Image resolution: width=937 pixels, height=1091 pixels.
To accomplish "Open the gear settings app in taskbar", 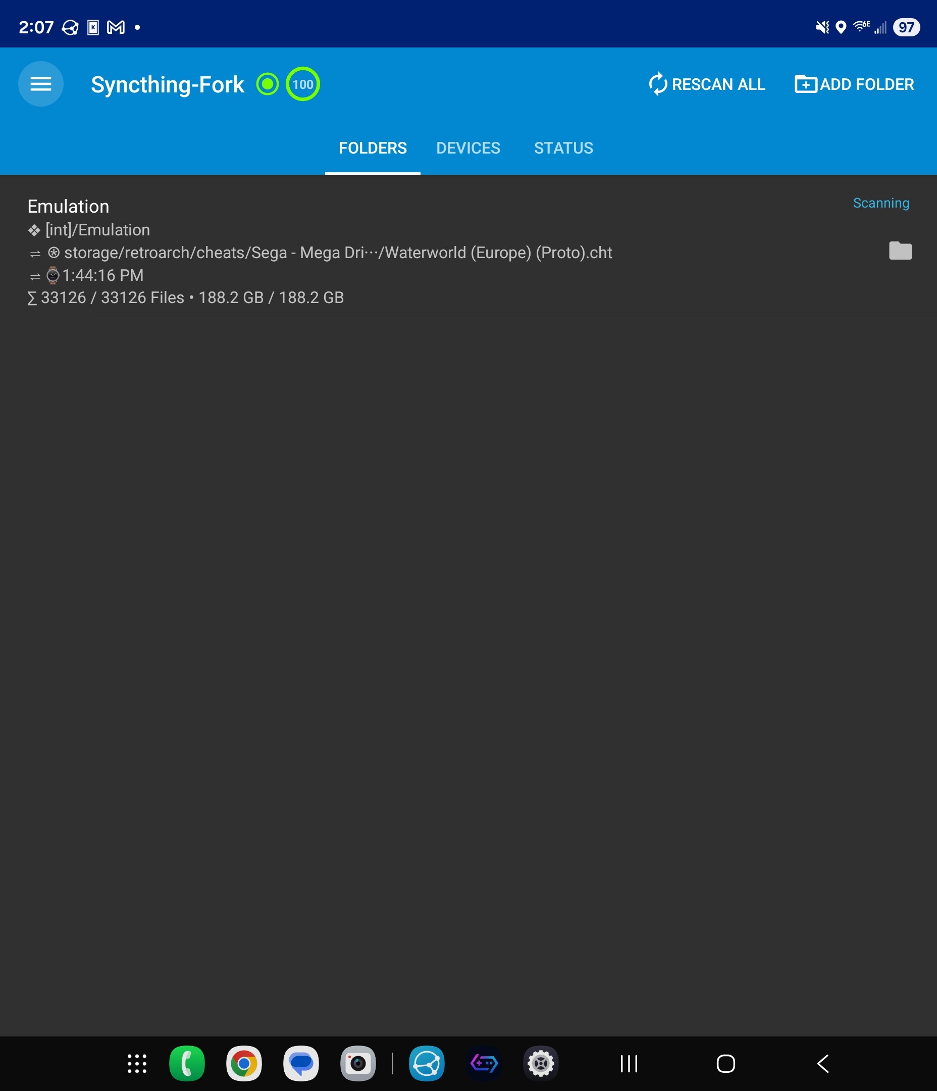I will point(541,1063).
